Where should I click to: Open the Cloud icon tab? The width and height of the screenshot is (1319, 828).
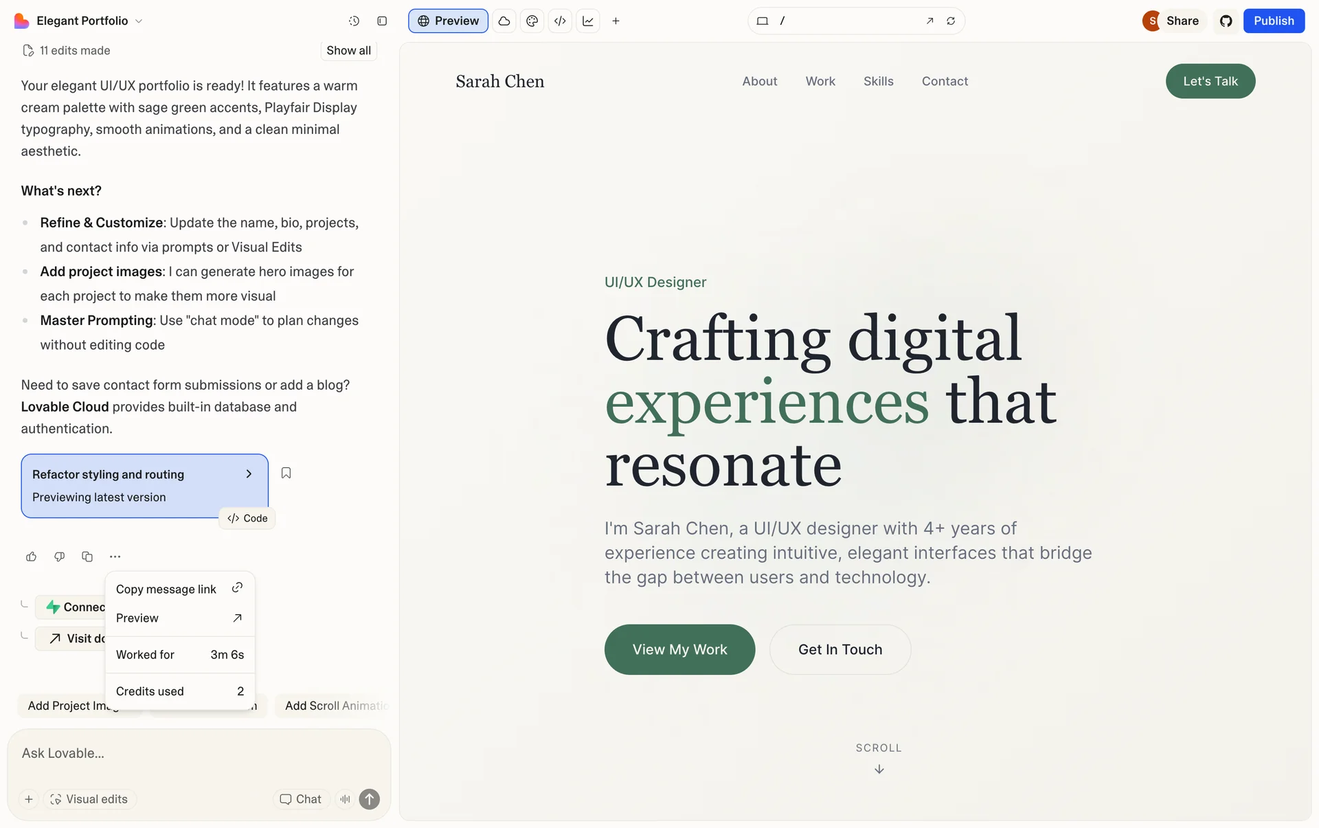(x=504, y=21)
